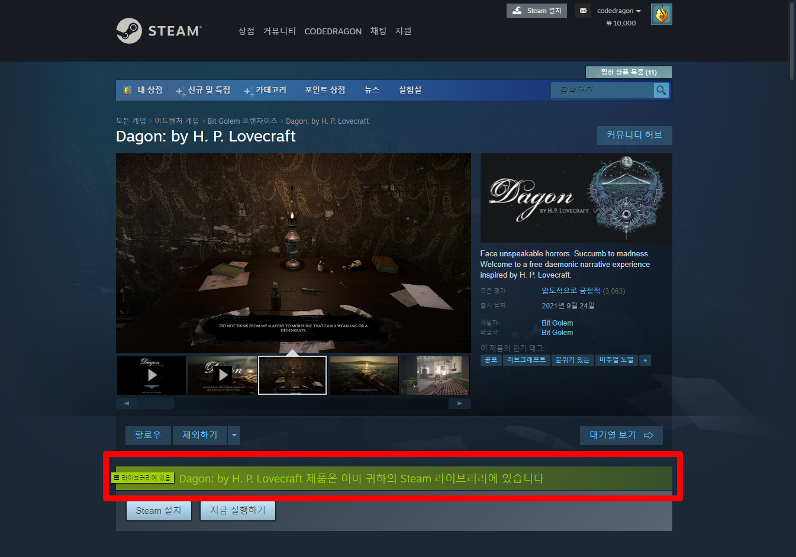Screen dimensions: 796x557
Task: Select the sea landscape screenshot thumbnail
Action: pos(364,375)
